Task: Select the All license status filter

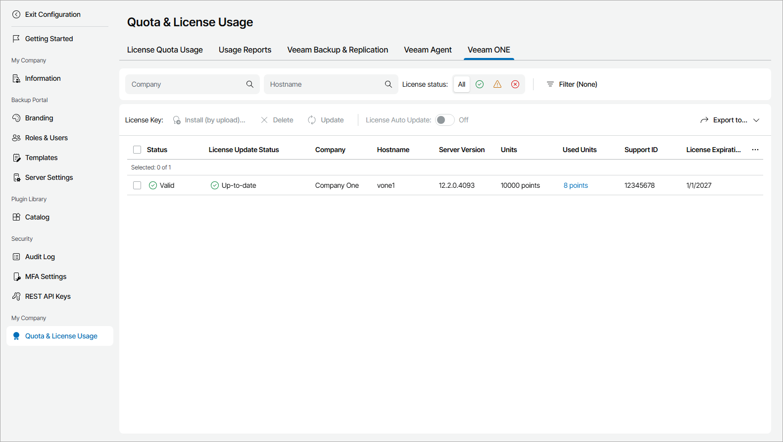Action: click(x=462, y=84)
